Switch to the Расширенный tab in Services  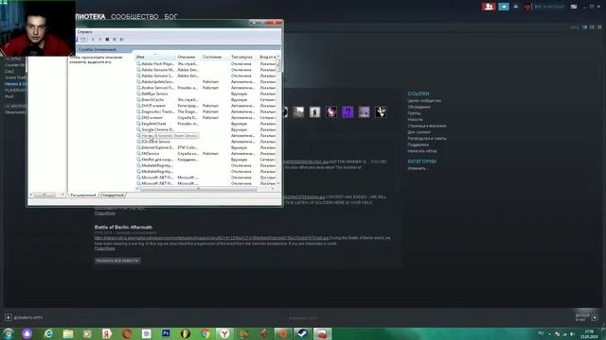(82, 195)
